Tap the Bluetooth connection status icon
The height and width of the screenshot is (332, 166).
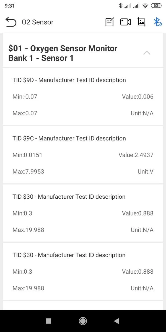[157, 22]
